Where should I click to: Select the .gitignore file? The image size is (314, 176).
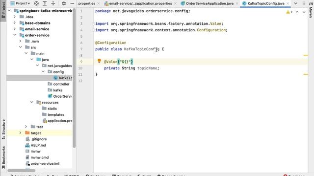(x=36, y=139)
